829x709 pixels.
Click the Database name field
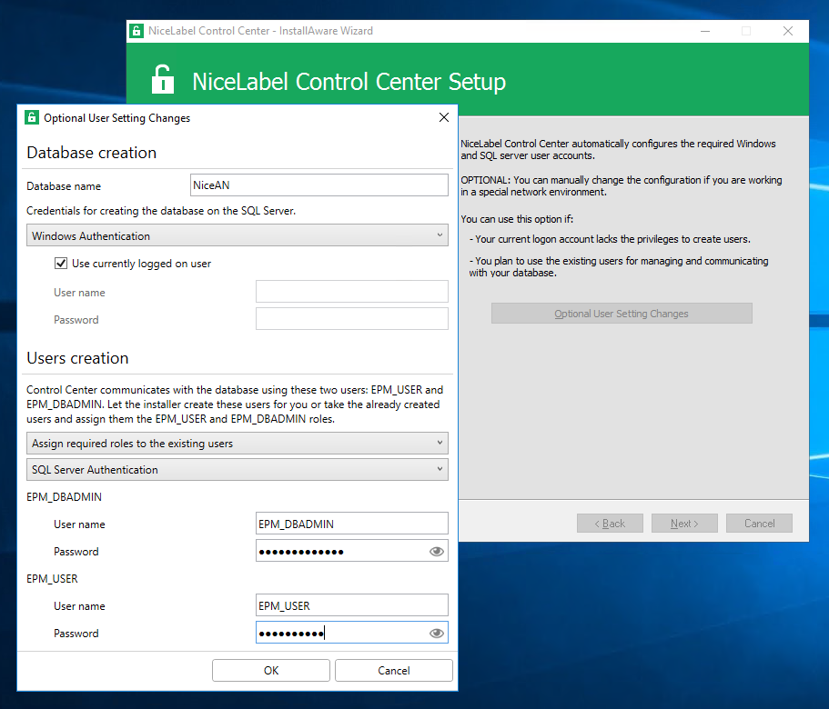[318, 185]
